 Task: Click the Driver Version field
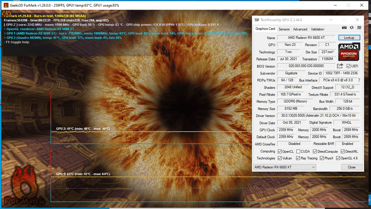click(318, 115)
